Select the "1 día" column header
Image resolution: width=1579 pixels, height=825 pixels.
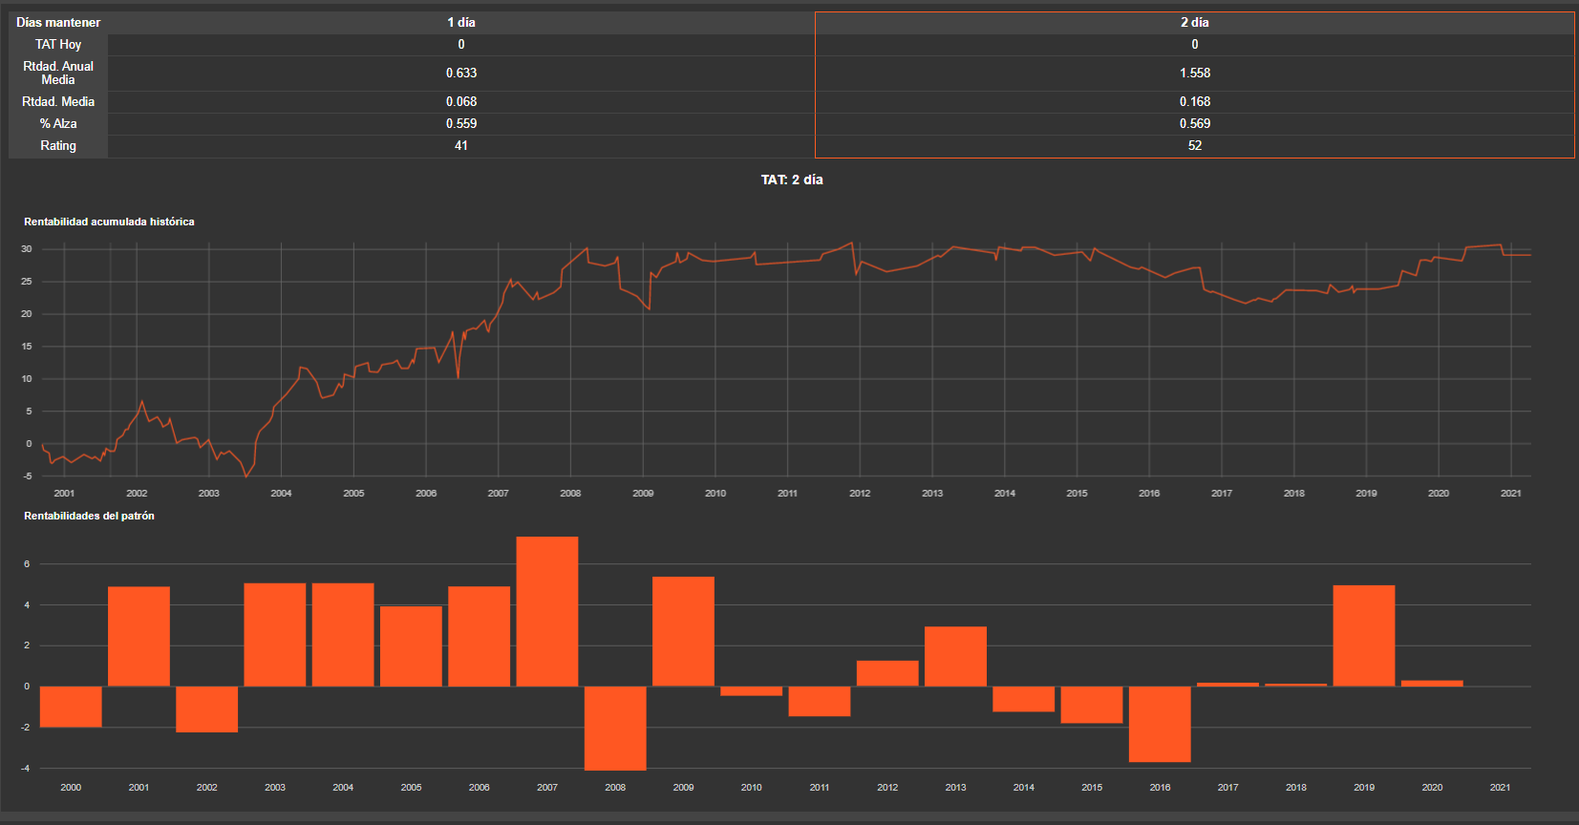click(x=460, y=22)
